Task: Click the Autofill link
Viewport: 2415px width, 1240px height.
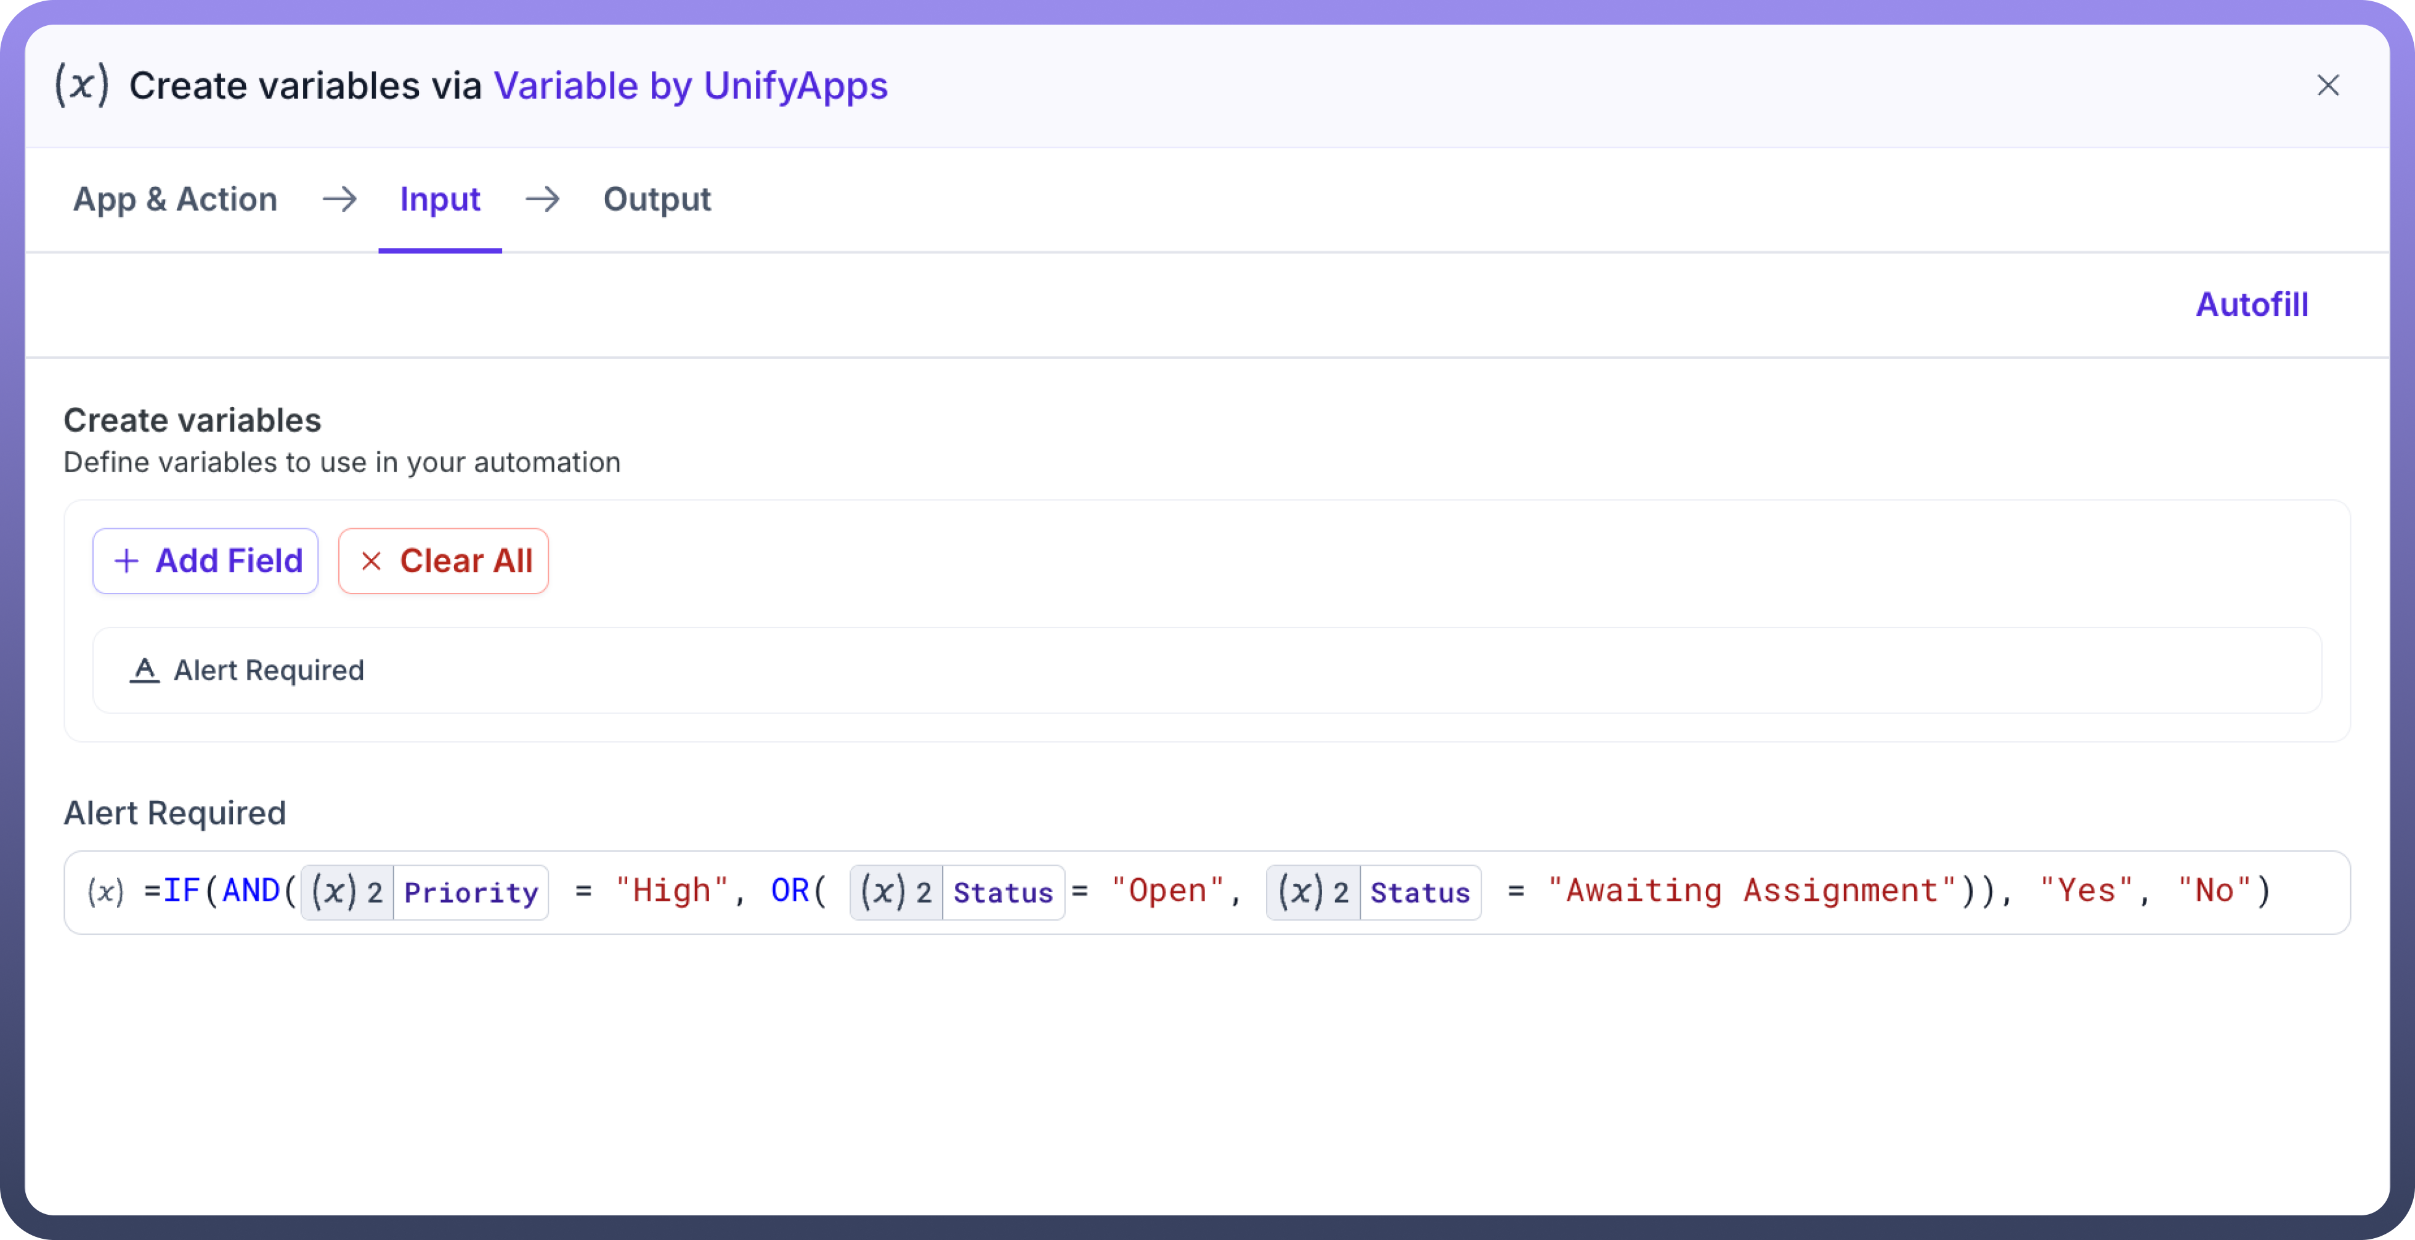Action: (x=2251, y=305)
